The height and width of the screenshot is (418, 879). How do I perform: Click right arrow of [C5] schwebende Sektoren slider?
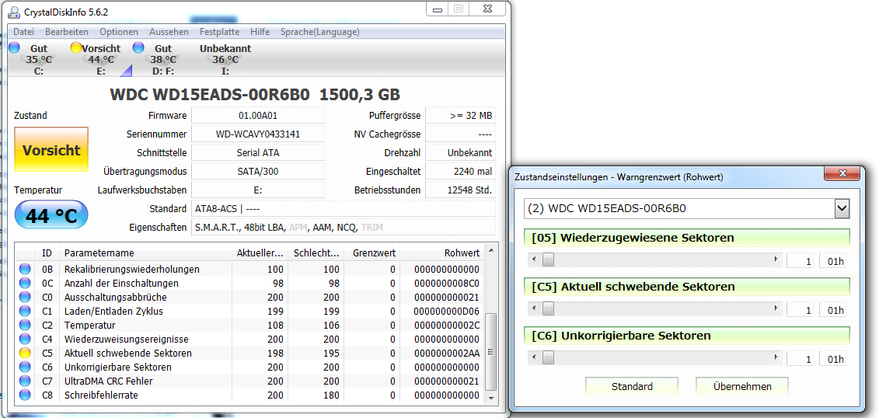[776, 308]
